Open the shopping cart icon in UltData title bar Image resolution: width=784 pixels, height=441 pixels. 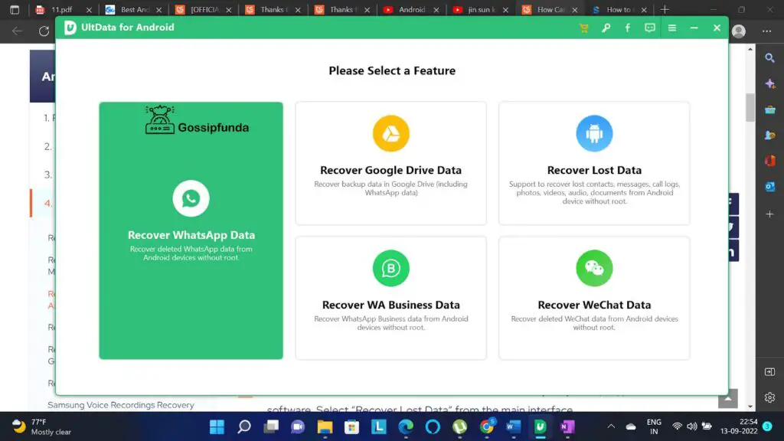tap(583, 28)
